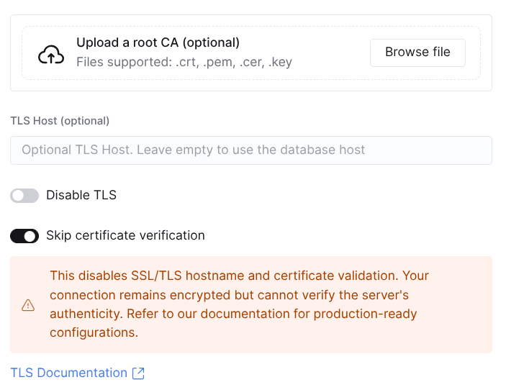Turn off the Skip certificate verification switch
506x390 pixels.
[24, 236]
